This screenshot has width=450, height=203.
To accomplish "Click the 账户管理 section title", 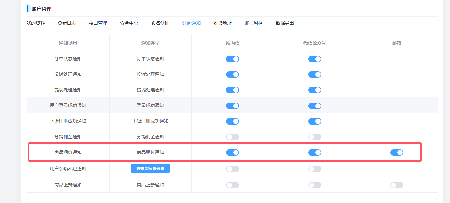I will coord(42,9).
